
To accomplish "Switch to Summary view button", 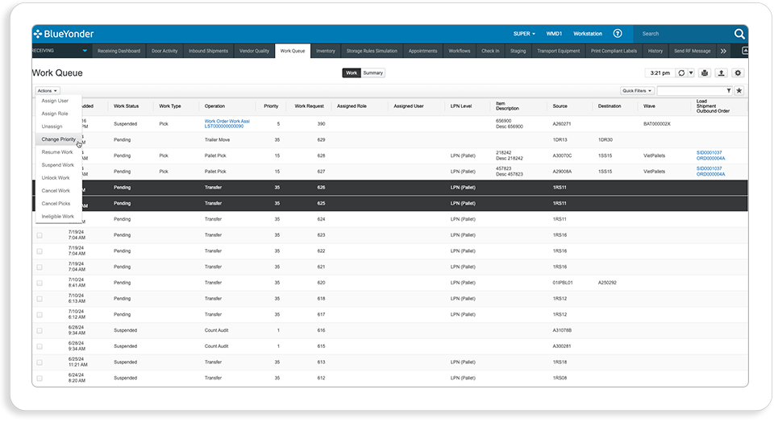I will 372,73.
